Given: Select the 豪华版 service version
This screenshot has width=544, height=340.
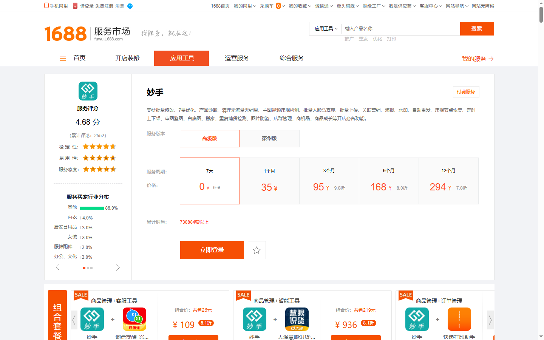Looking at the screenshot, I should (x=269, y=139).
